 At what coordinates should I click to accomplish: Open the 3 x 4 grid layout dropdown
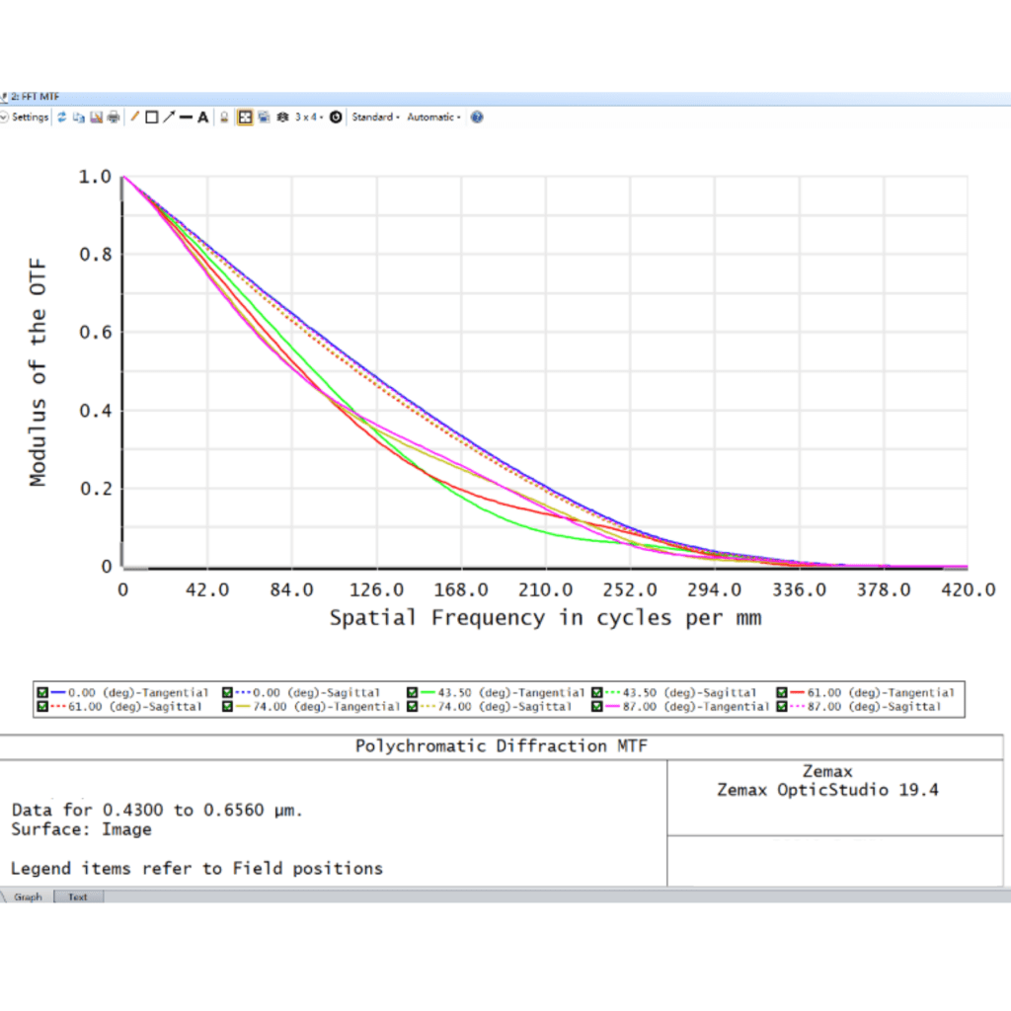pyautogui.click(x=309, y=117)
